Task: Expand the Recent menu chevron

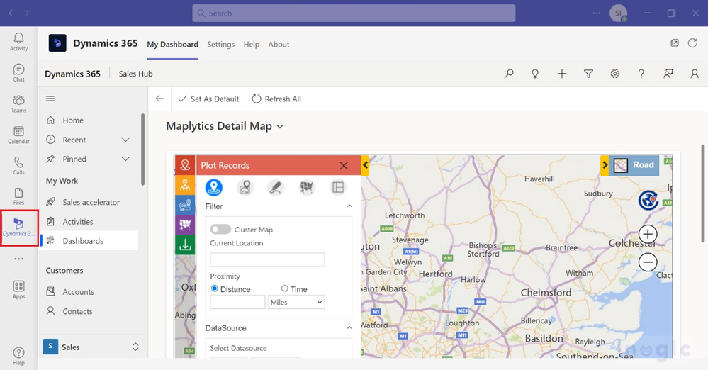Action: click(125, 140)
